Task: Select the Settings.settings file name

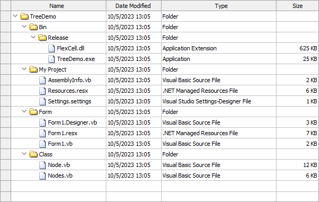Action: coord(70,101)
